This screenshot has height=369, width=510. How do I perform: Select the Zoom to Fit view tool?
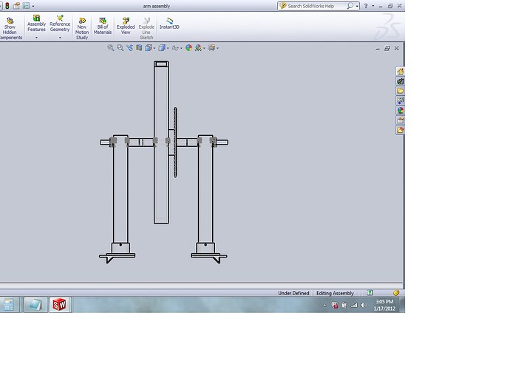pos(111,48)
